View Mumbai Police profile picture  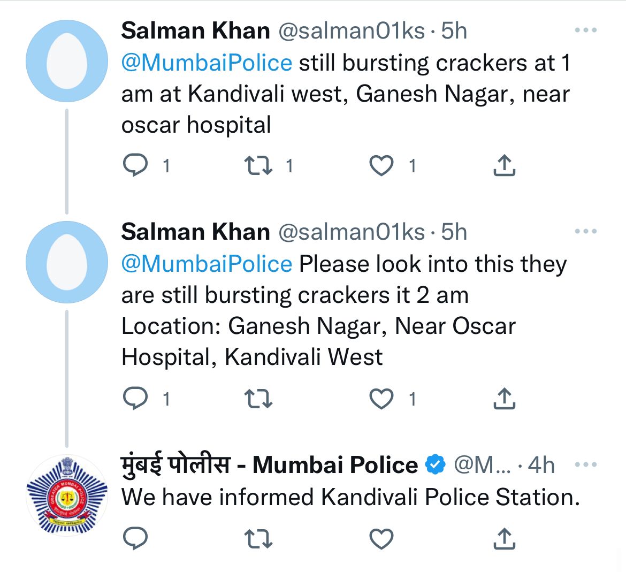[x=67, y=495]
